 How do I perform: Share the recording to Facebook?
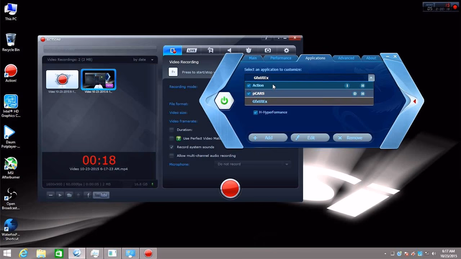pos(88,195)
